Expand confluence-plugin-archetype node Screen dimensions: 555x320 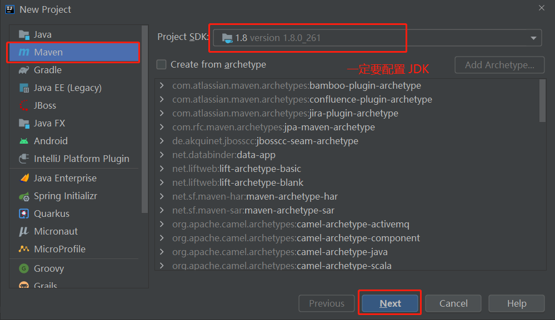[x=162, y=99]
